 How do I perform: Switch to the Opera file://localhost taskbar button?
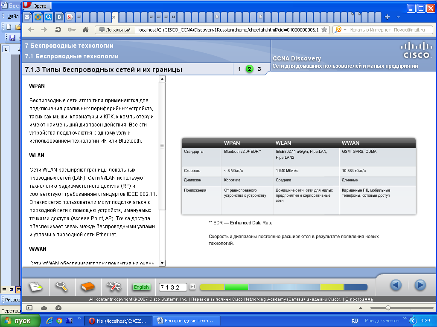pyautogui.click(x=119, y=321)
